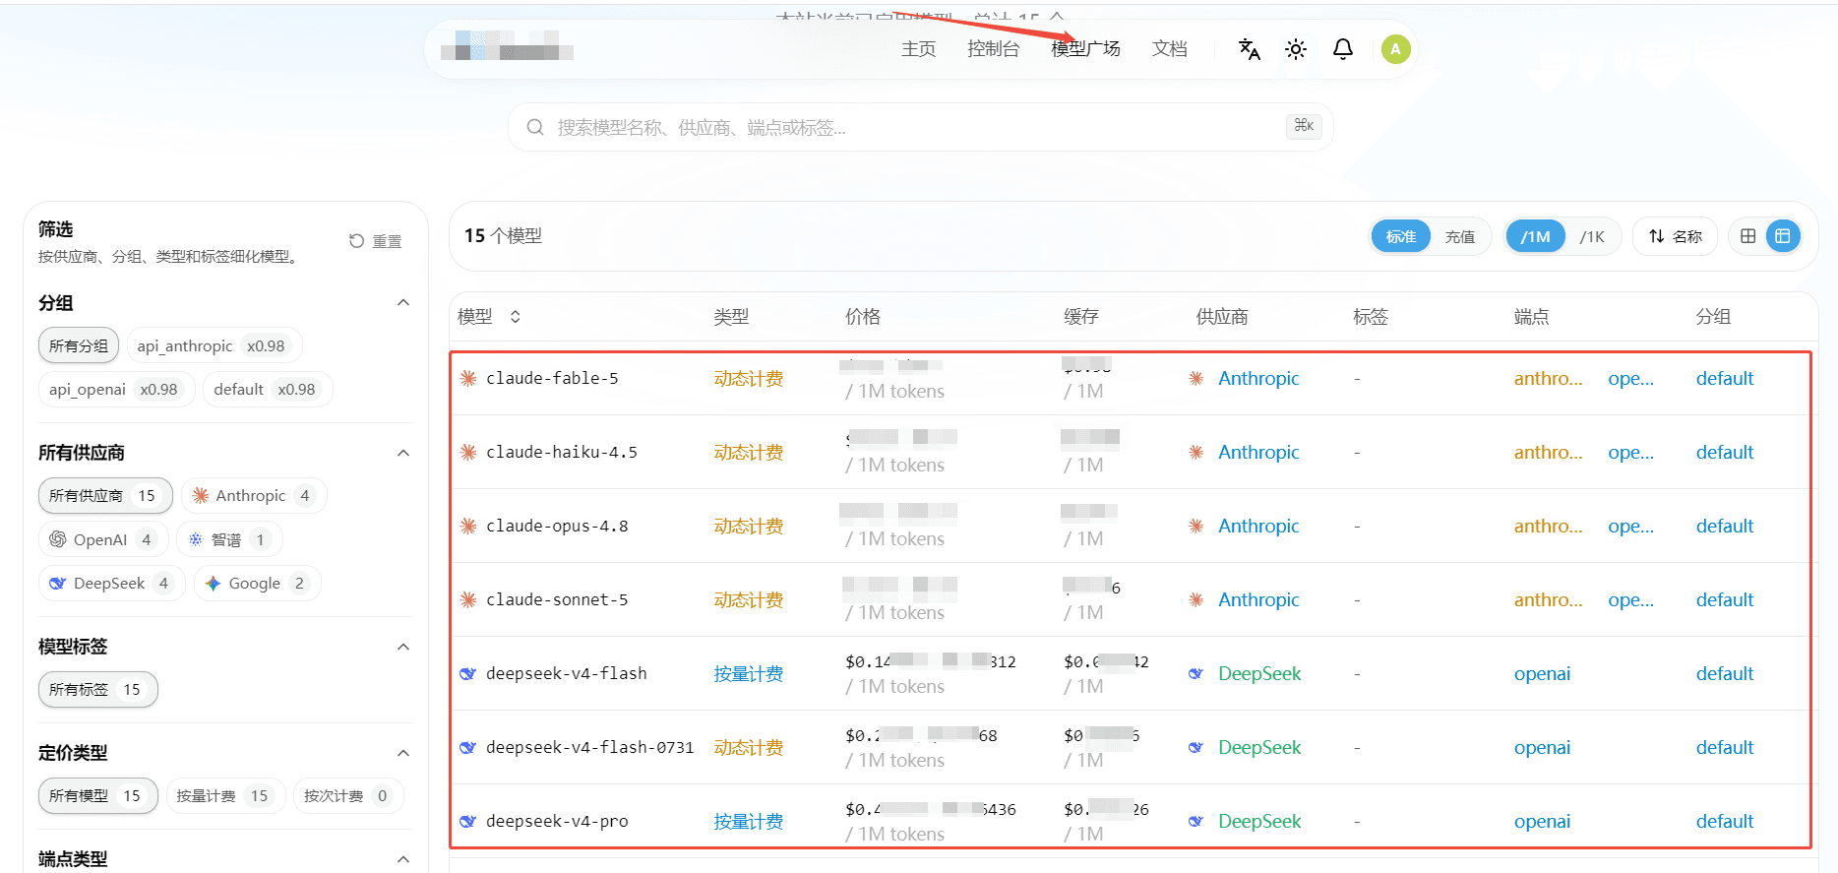Image resolution: width=1838 pixels, height=873 pixels.
Task: Toggle the light/dark theme sun icon
Action: (1296, 49)
